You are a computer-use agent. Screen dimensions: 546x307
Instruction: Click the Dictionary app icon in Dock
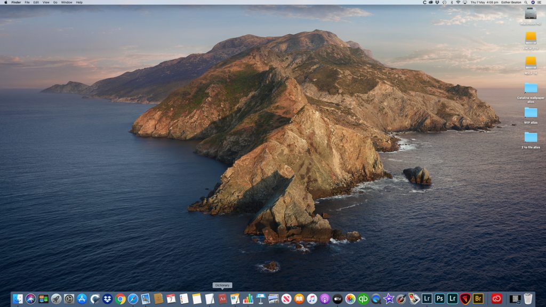pos(222,299)
